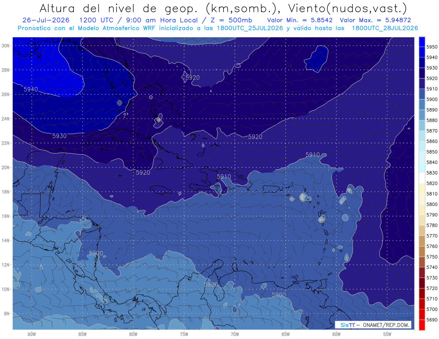Pick the brown swatch between 5740 and 5750
The image size is (439, 339).
422,261
